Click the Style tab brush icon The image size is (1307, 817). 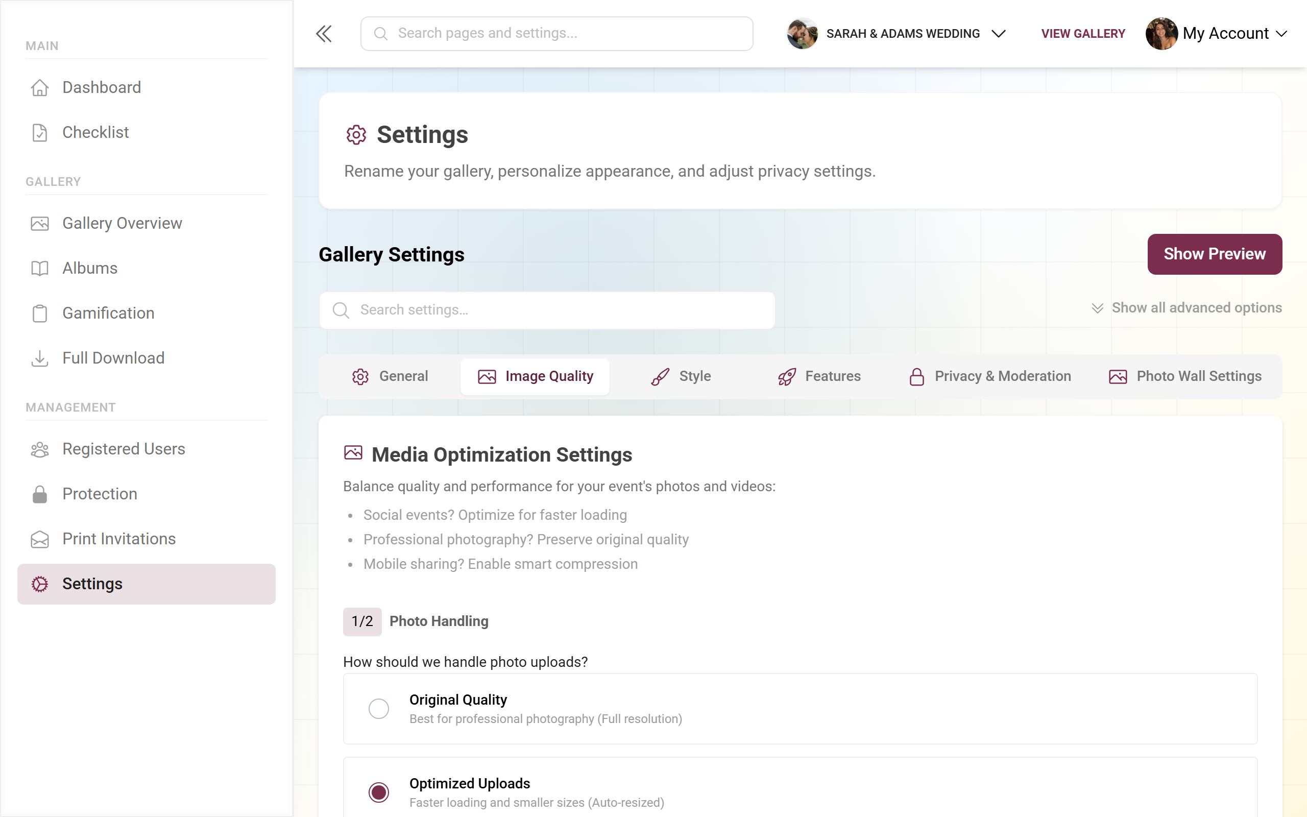[x=660, y=377]
